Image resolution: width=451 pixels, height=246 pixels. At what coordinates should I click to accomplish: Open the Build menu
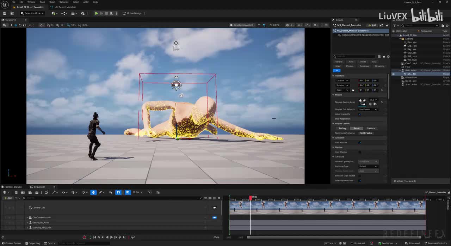[52, 2]
